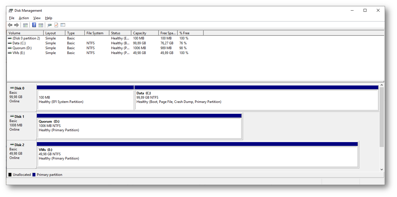Maximize the Disk Management window

pyautogui.click(x=365, y=11)
